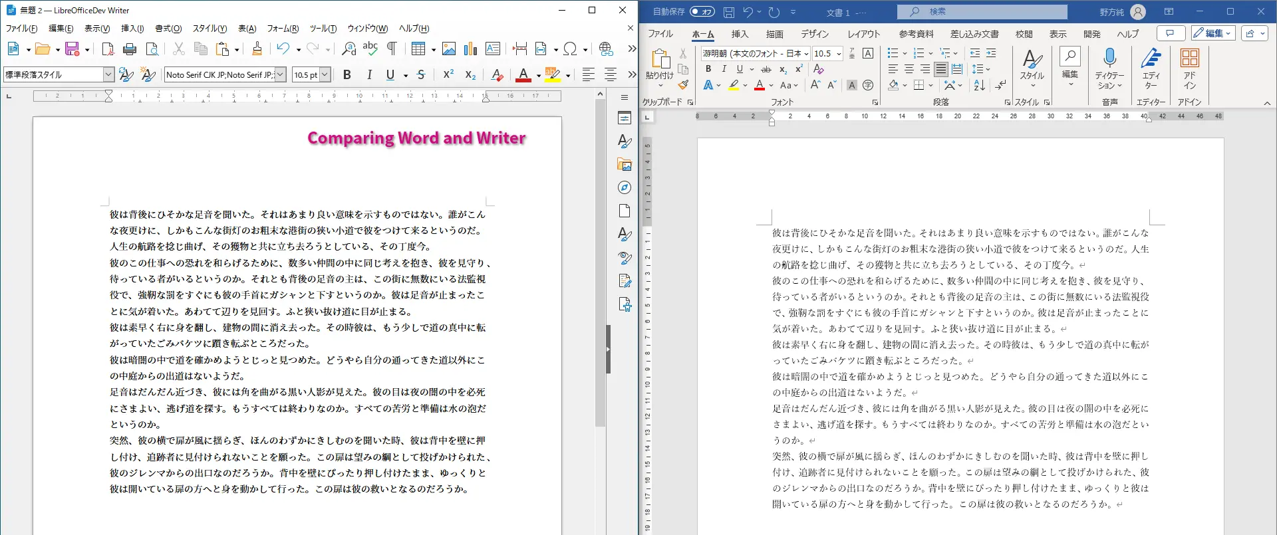Click Word スタイル gallery button
This screenshot has width=1277, height=535.
pyautogui.click(x=1032, y=68)
